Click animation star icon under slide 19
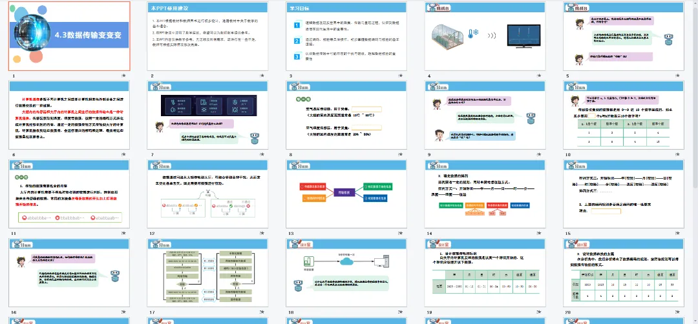The height and width of the screenshot is (324, 698). (540, 312)
